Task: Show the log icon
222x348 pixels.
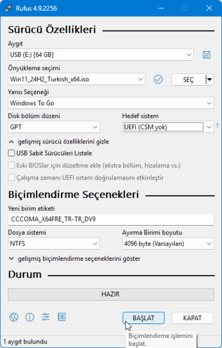Action: 62,317
